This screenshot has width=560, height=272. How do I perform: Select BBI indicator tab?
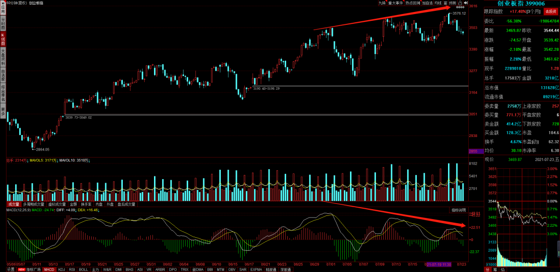[211, 269]
